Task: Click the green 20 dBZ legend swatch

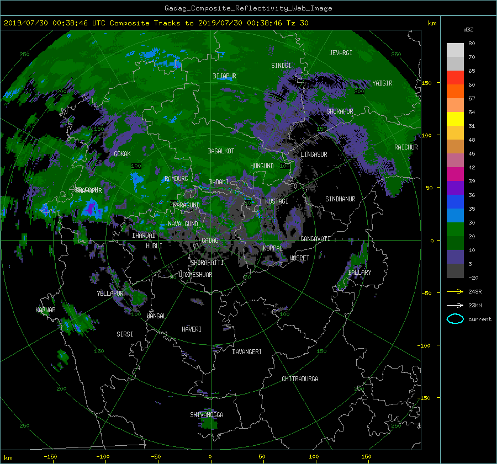Action: (455, 229)
